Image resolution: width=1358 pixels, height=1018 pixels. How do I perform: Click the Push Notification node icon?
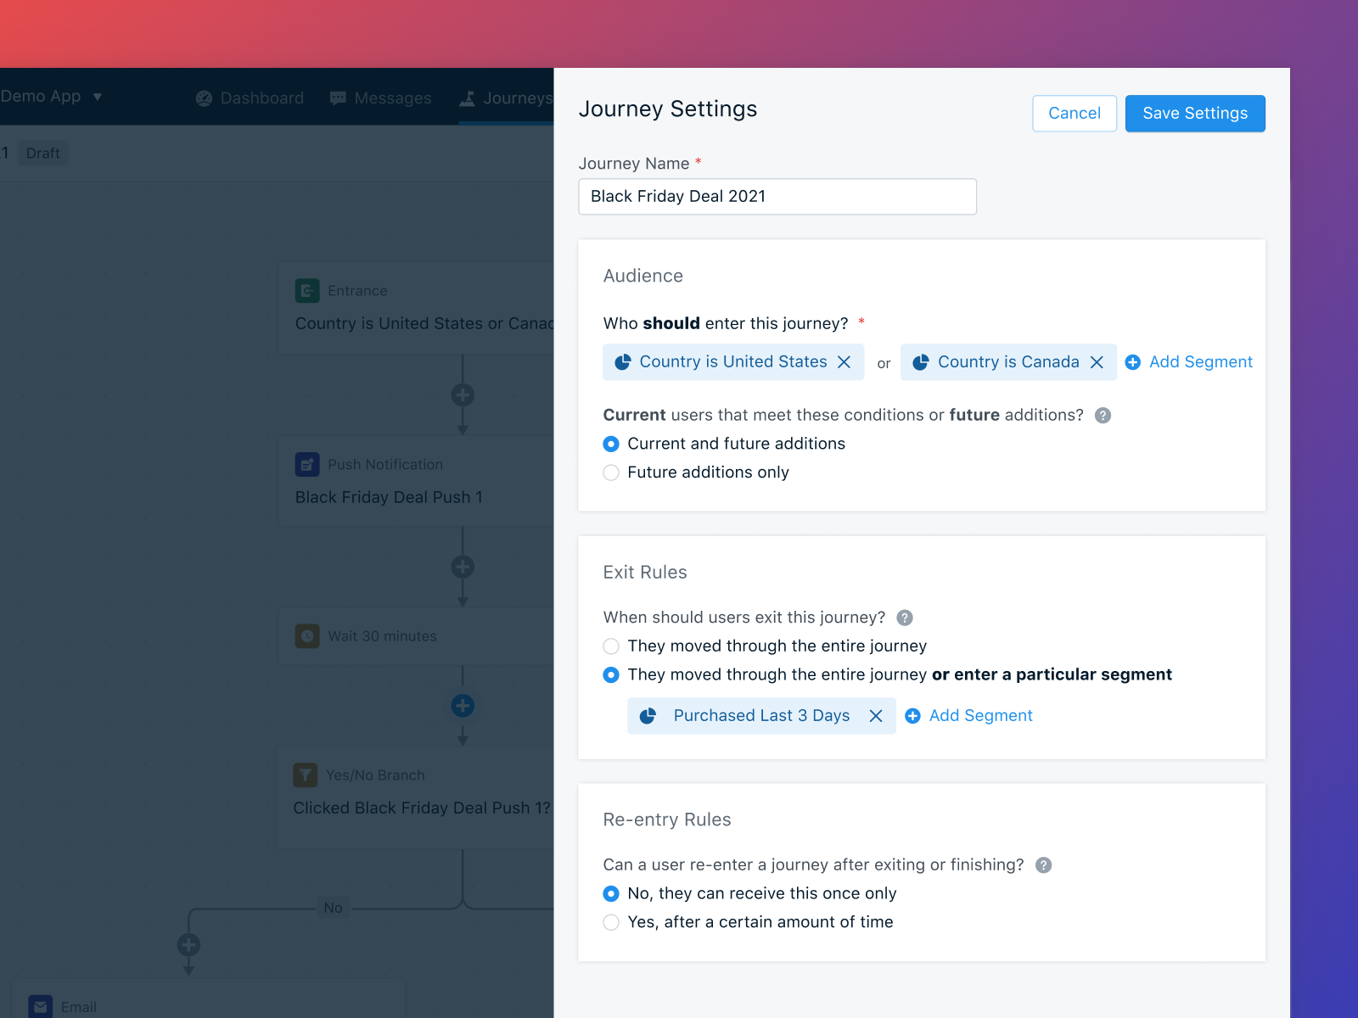(307, 465)
